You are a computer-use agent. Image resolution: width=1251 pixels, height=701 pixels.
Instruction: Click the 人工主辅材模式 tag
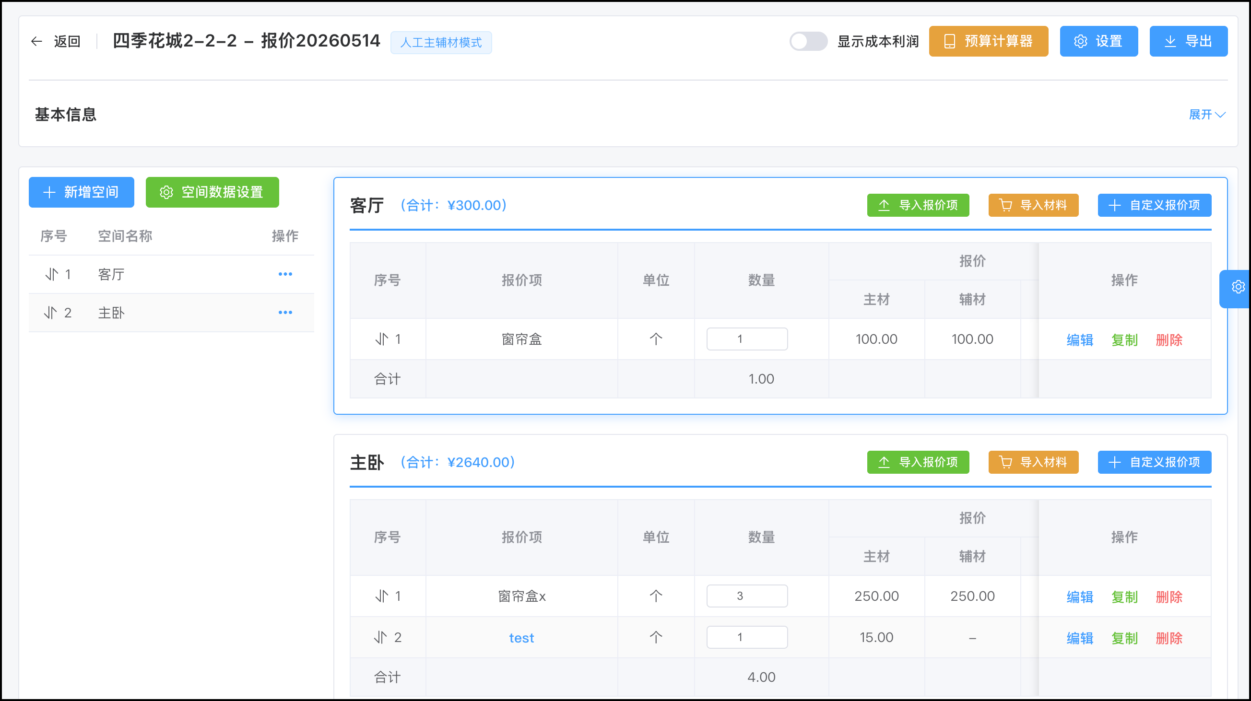tap(441, 43)
